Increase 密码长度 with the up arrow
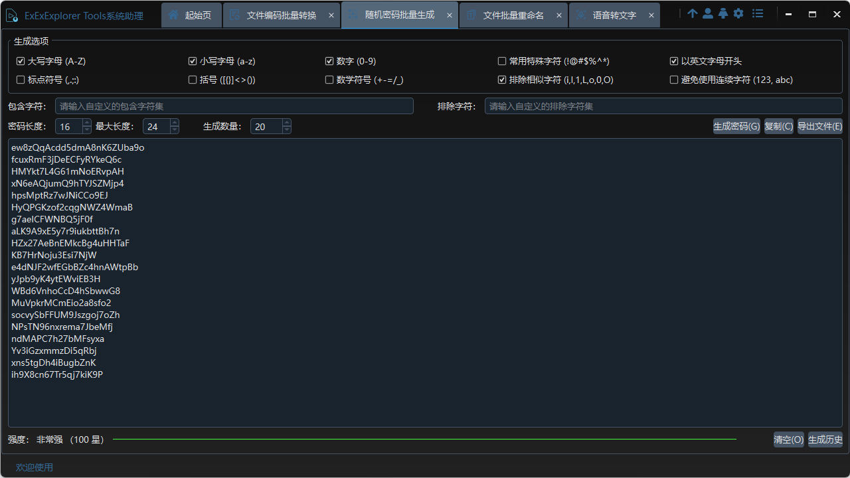 (86, 123)
